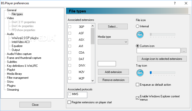Click Assign icon to selected extensions
Image resolution: width=192 pixels, height=111 pixels.
[162, 59]
